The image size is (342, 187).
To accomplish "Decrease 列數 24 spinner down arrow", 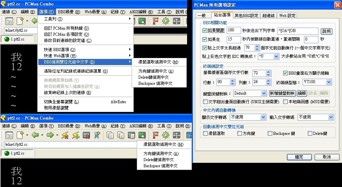I will [268, 83].
